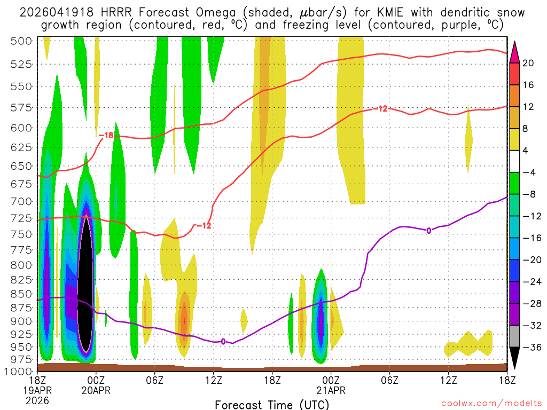The image size is (547, 410).
Task: Pick the magenta -32 to -28 colorbar swatch
Action: point(514,314)
